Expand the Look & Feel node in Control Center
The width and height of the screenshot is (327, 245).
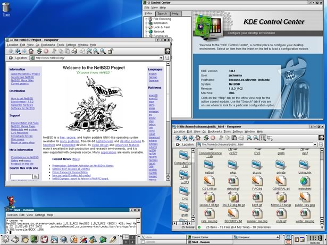click(x=147, y=28)
